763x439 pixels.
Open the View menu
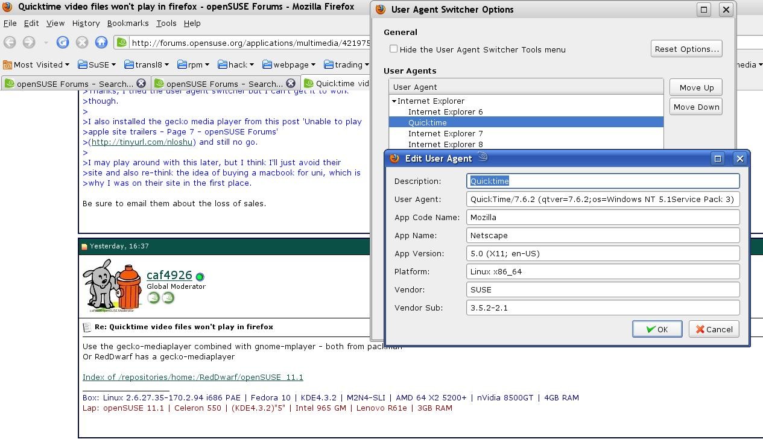coord(55,23)
